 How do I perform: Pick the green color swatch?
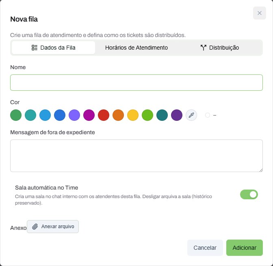click(x=16, y=115)
